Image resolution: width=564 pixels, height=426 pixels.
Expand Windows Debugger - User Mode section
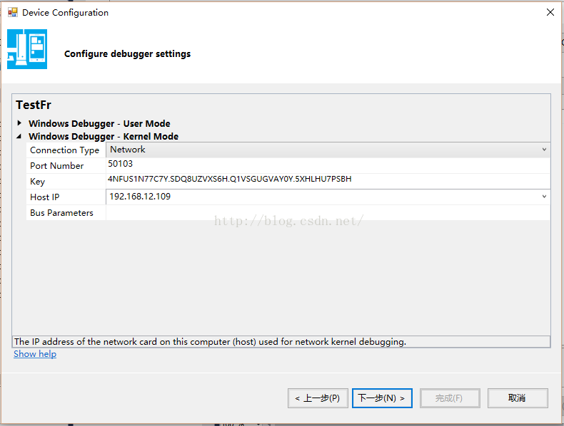[x=19, y=123]
